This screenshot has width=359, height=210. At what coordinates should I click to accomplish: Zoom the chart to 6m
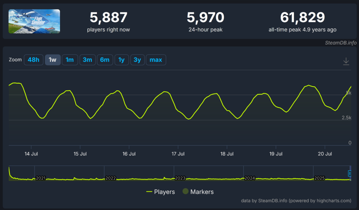(104, 60)
